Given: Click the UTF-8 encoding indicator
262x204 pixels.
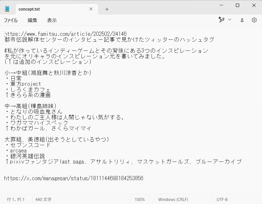Looking at the screenshot, I should 222,200.
